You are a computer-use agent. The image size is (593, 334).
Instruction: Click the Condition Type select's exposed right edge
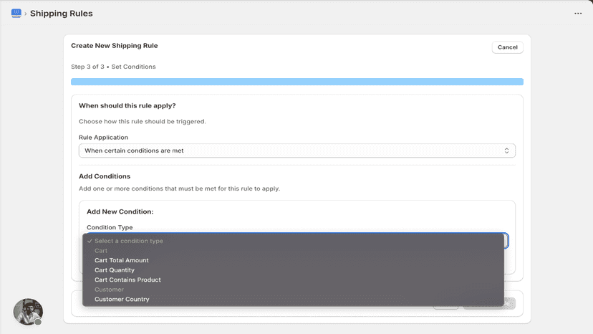point(506,241)
